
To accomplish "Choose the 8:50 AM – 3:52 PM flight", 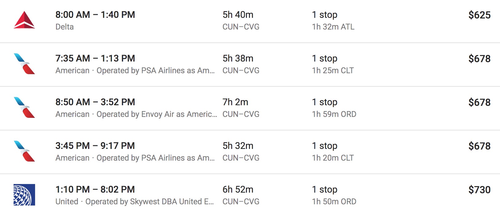I will (95, 102).
